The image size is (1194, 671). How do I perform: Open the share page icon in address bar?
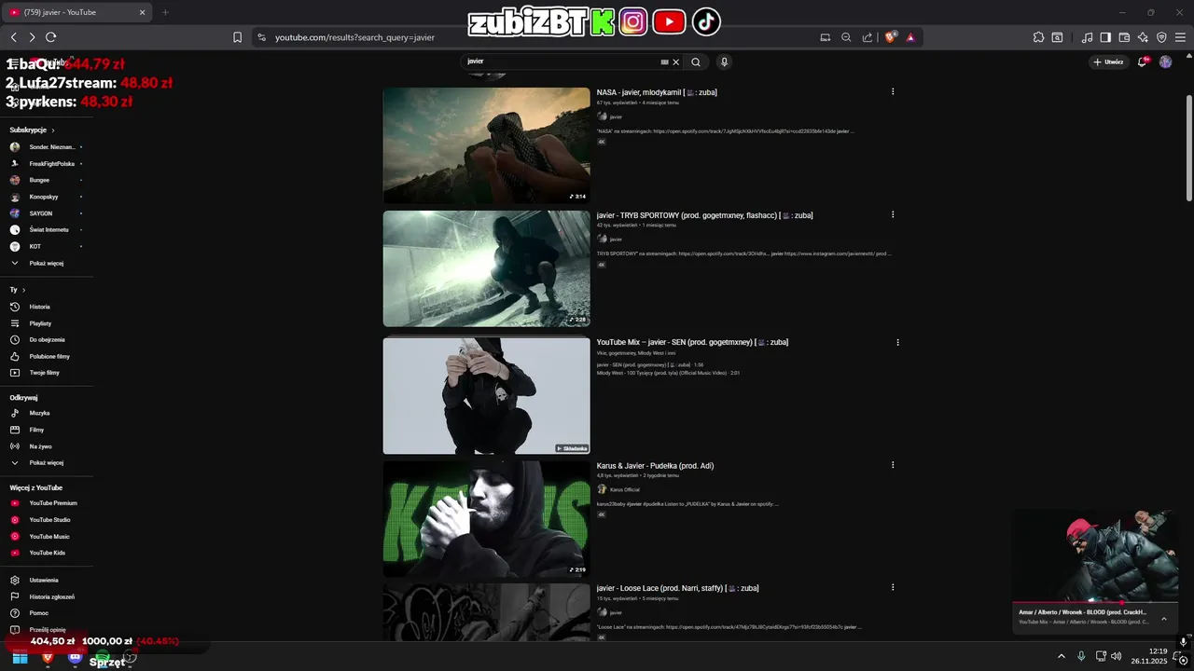(868, 37)
